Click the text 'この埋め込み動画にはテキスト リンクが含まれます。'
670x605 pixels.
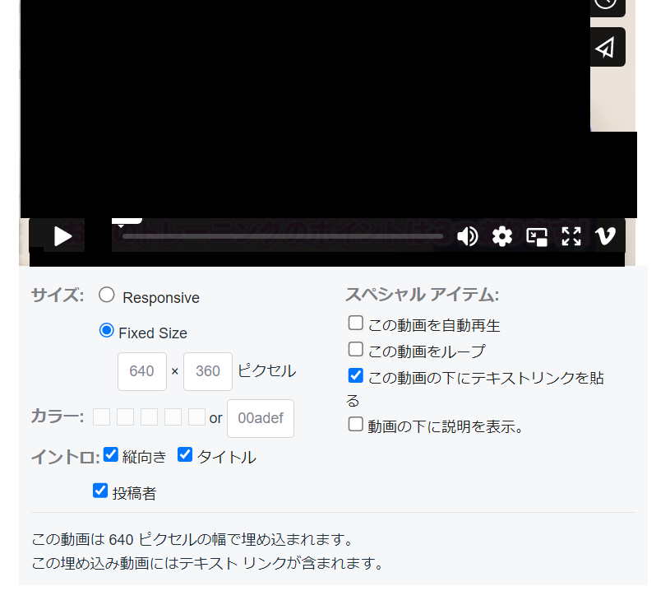click(x=208, y=563)
